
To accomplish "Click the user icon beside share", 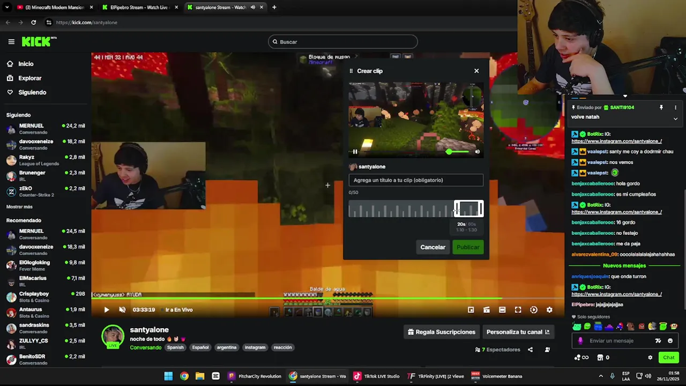I will 547,350.
